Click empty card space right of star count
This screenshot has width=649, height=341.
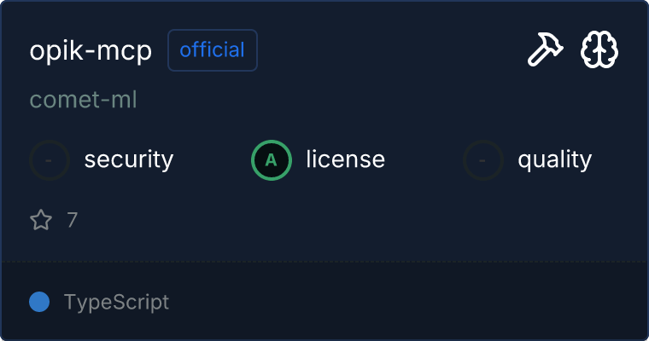pos(342,221)
